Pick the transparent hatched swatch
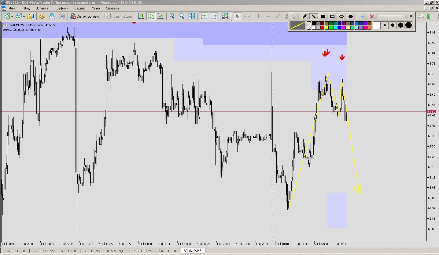The image size is (439, 255). pos(309,25)
